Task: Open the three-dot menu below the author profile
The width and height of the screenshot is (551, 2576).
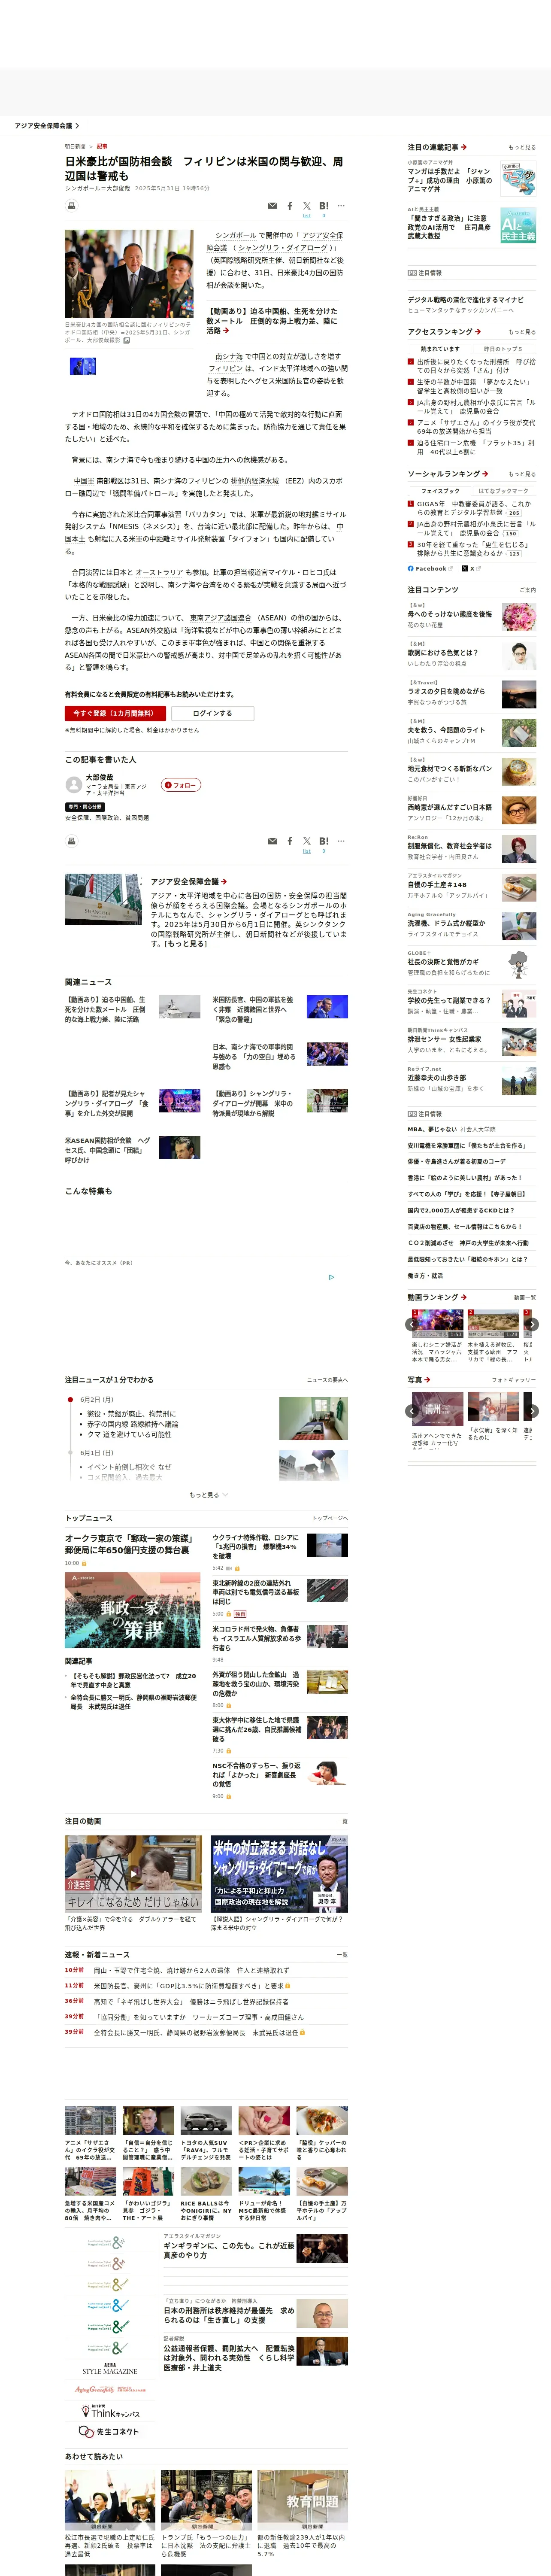Action: 341,841
